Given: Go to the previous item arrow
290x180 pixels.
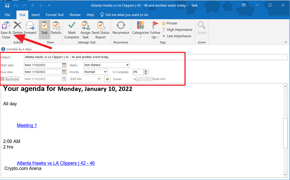Looking at the screenshot, I should [x=32, y=5].
